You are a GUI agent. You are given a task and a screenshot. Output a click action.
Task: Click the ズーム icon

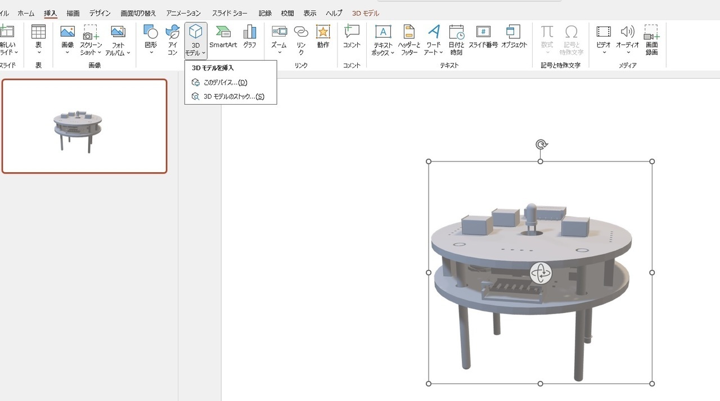(279, 31)
